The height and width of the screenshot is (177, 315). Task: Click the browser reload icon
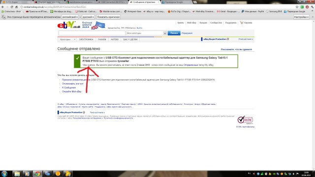click(x=12, y=7)
